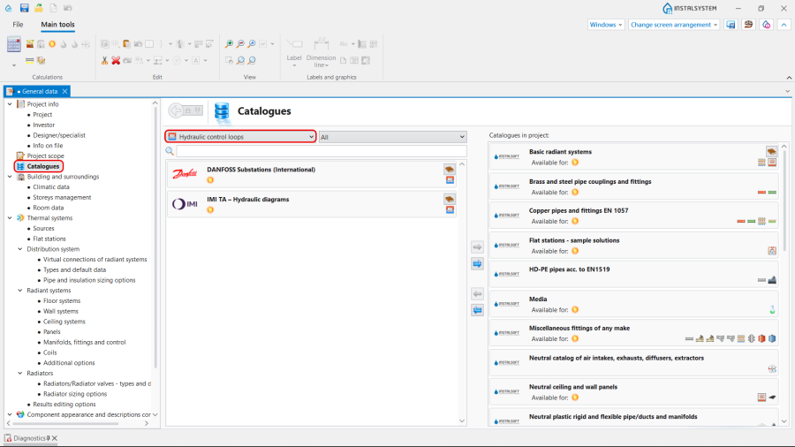The image size is (795, 447).
Task: Open the File menu
Action: 18,25
